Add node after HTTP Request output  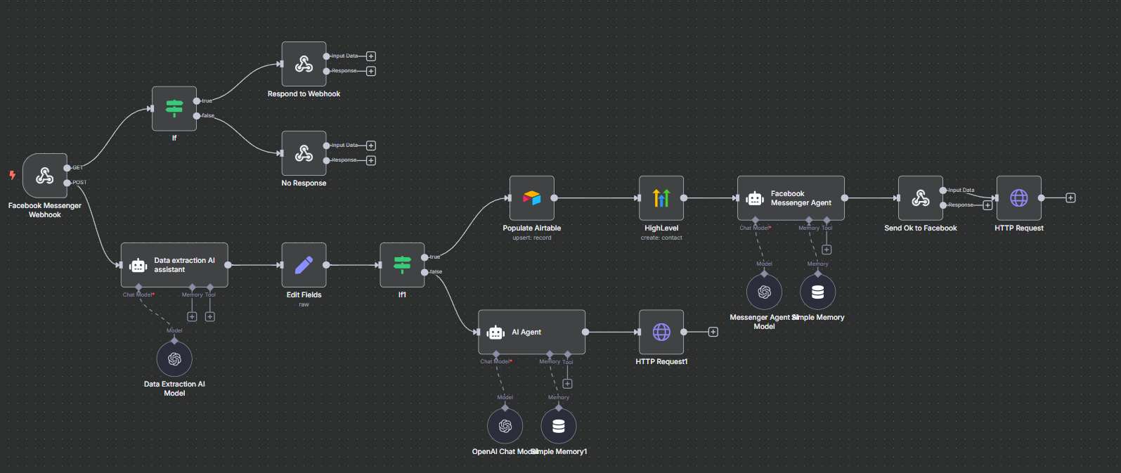(1070, 198)
